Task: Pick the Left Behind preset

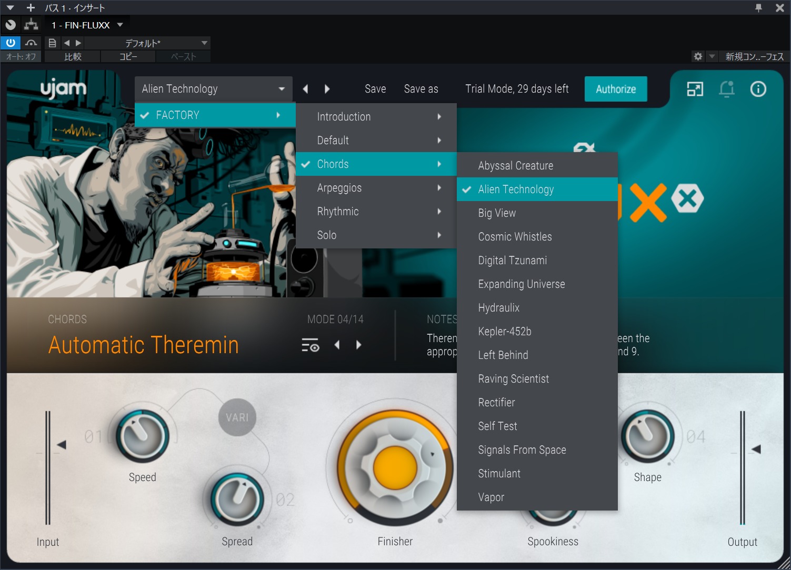Action: point(537,355)
